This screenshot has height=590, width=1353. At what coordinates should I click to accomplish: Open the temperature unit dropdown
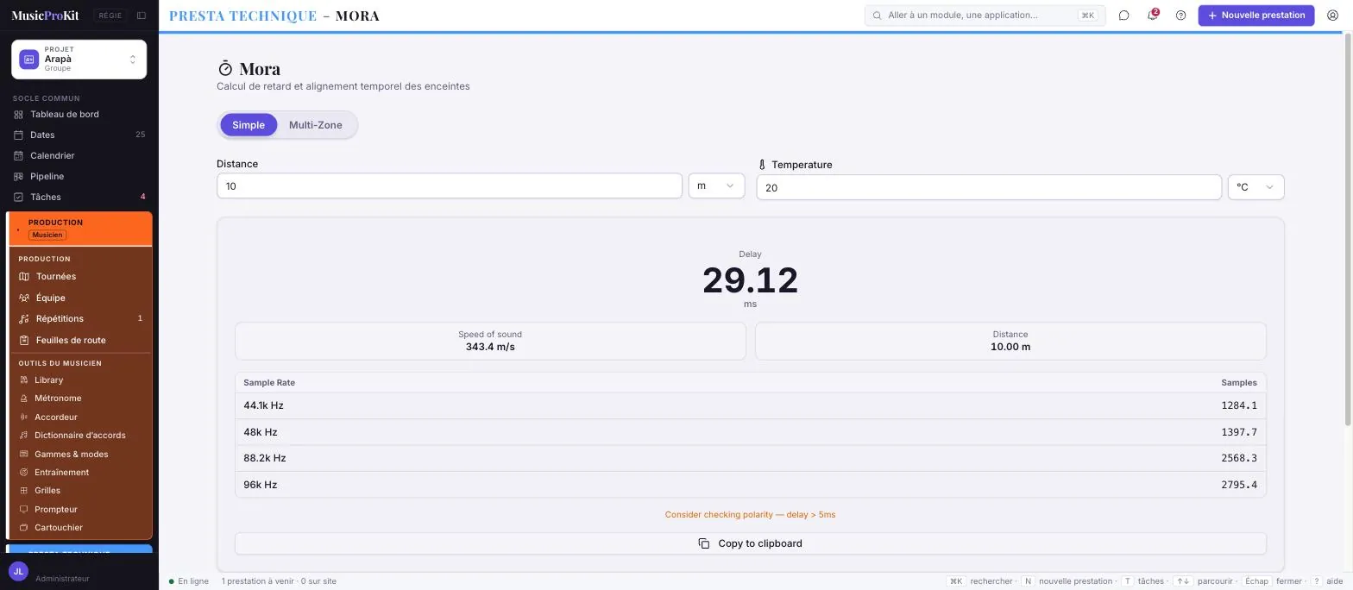[x=1255, y=187]
